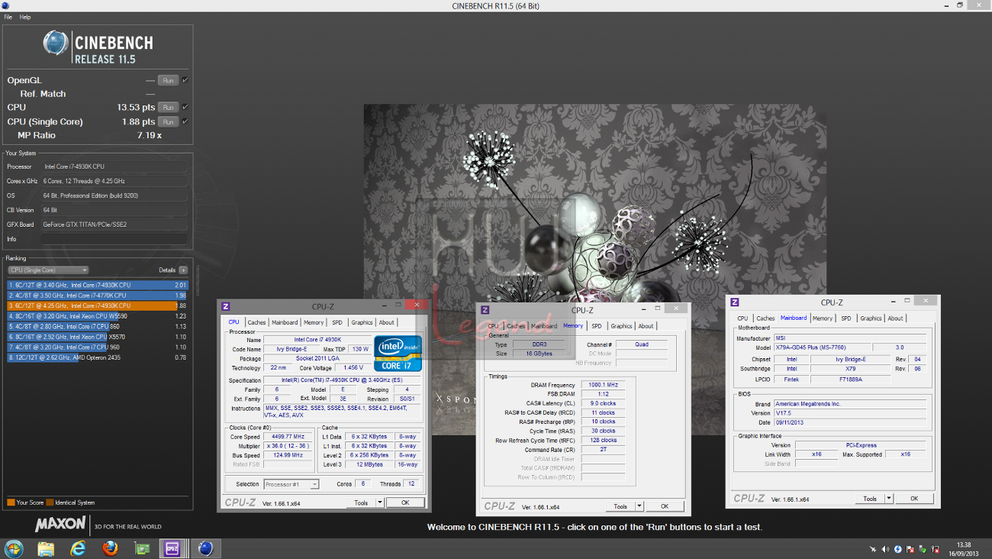This screenshot has width=992, height=559.
Task: Switch to SPD tab in the left CPU-Z window
Action: point(337,322)
